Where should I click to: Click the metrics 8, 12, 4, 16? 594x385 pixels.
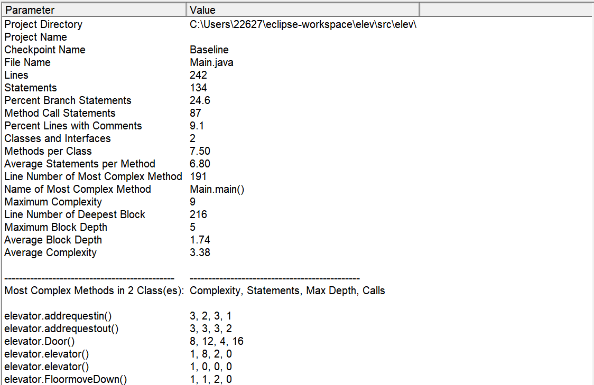tap(217, 342)
